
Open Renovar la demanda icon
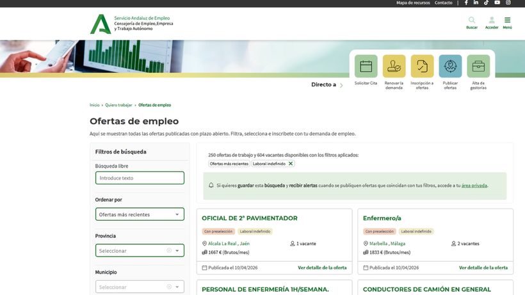point(394,66)
